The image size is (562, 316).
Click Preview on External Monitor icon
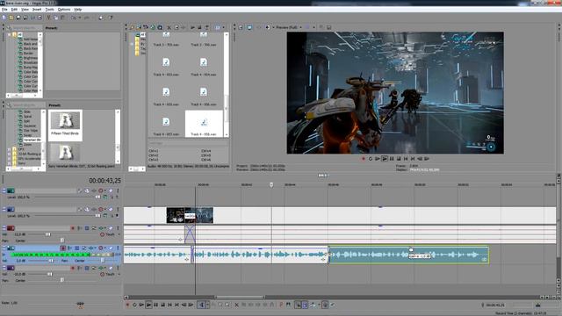coord(249,27)
